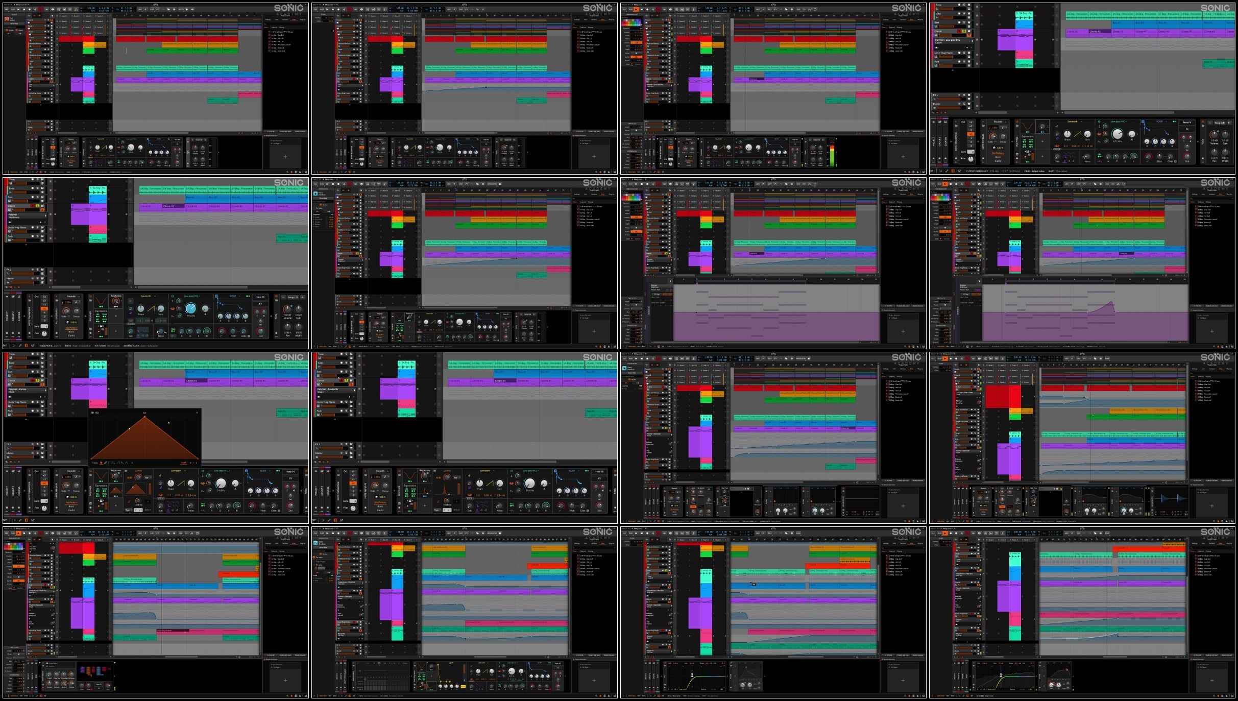Turn off yellow solo on Chords, 'OSCS/NOISE' frame
Viewport: 1238px width, 701px height.
[37, 206]
